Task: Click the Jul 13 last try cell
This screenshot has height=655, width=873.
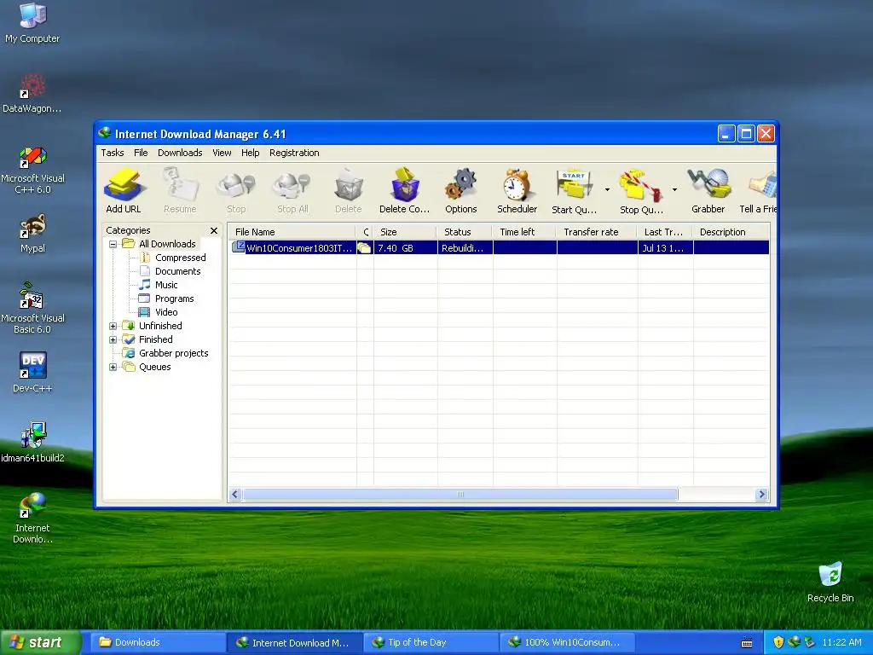Action: (665, 248)
